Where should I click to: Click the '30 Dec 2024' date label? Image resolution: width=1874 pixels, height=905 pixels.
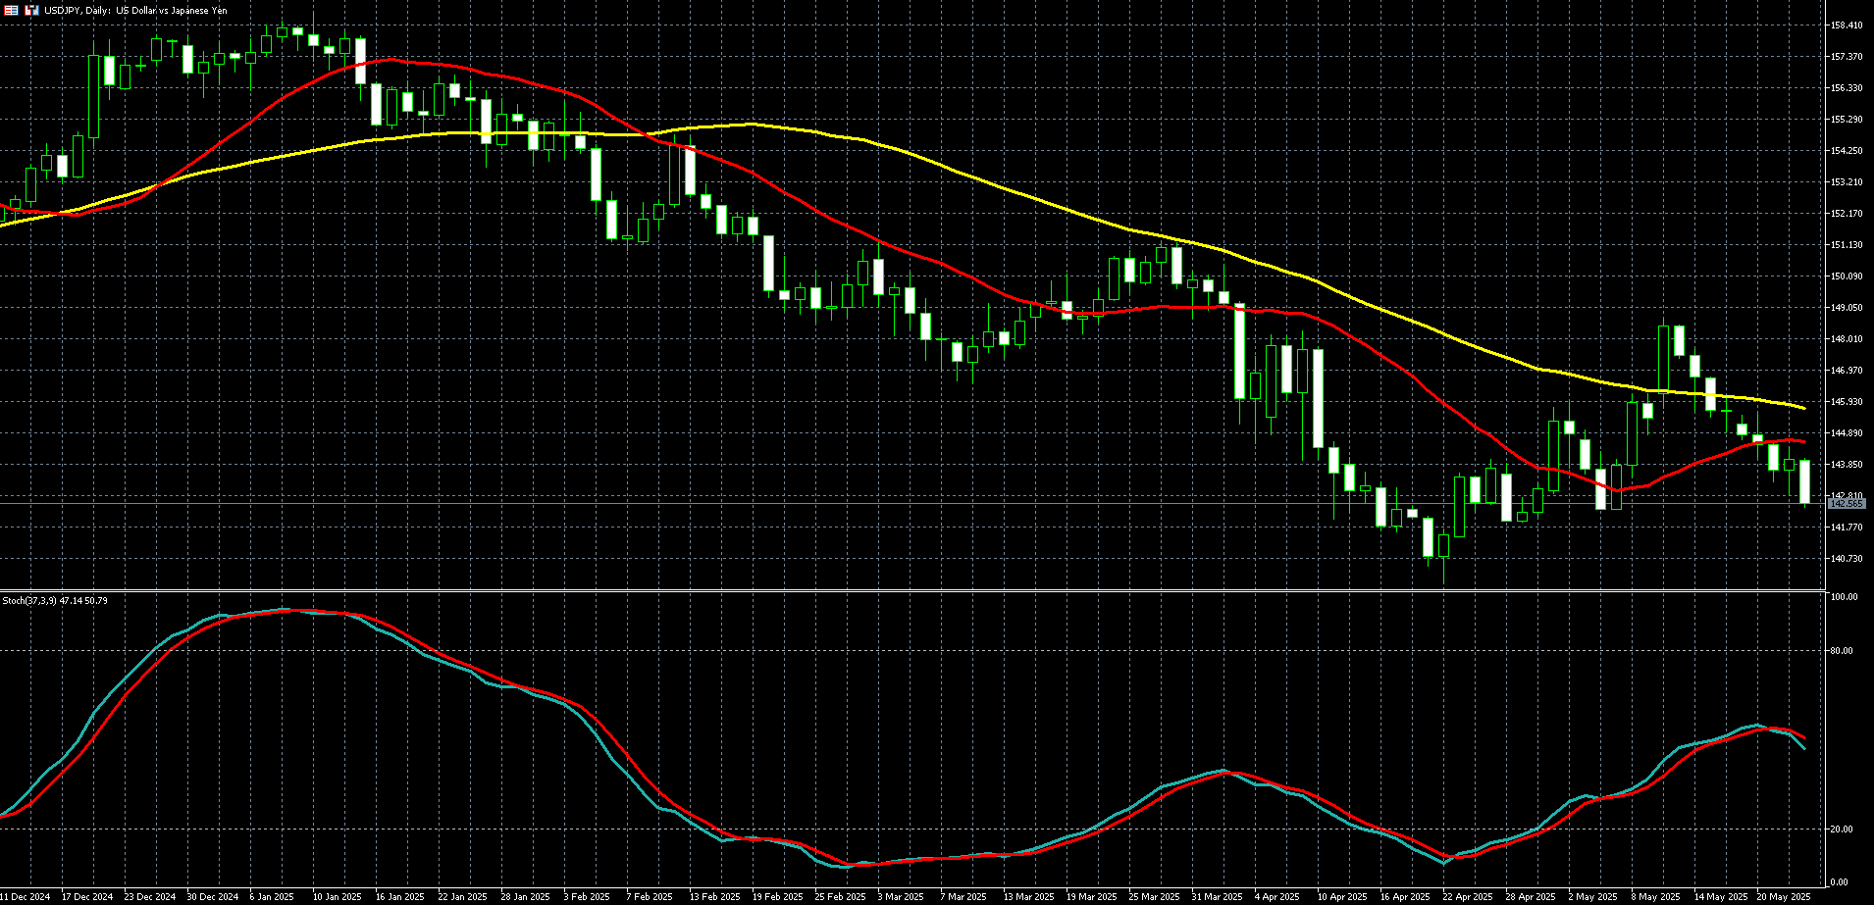(x=213, y=897)
